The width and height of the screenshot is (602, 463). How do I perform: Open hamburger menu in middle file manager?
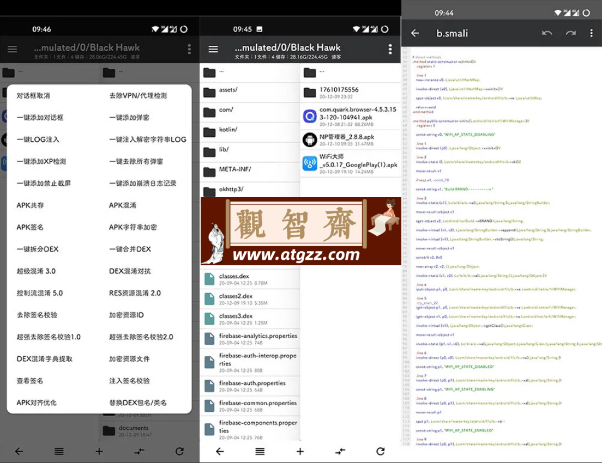[213, 49]
